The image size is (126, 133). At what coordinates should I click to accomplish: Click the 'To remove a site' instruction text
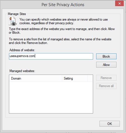tap(60, 41)
